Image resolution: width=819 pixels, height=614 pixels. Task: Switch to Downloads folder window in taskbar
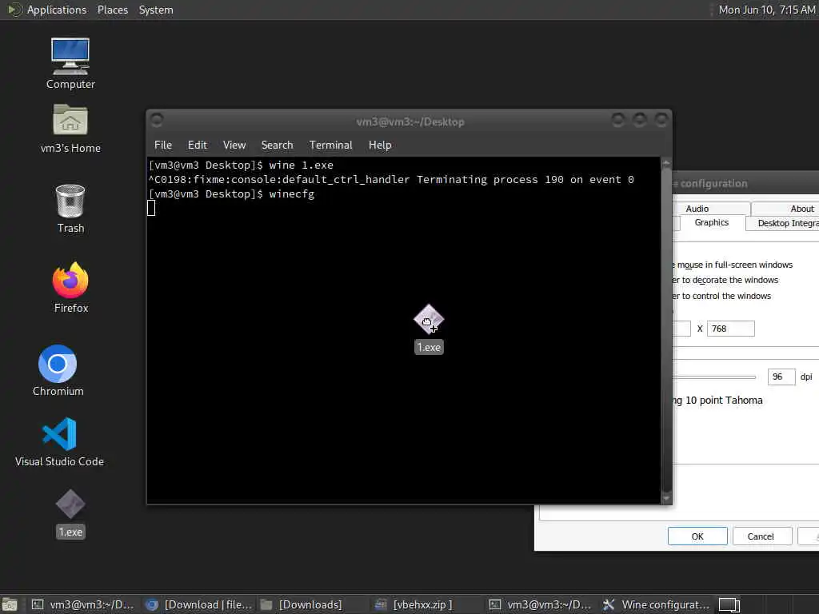pyautogui.click(x=314, y=604)
